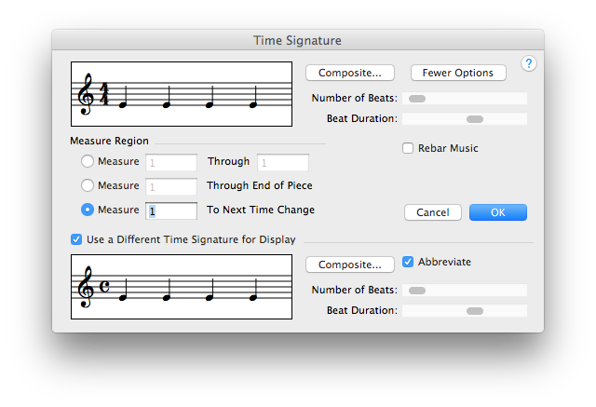Enable the Rebar Music checkbox
This screenshot has height=407, width=596.
coord(408,148)
